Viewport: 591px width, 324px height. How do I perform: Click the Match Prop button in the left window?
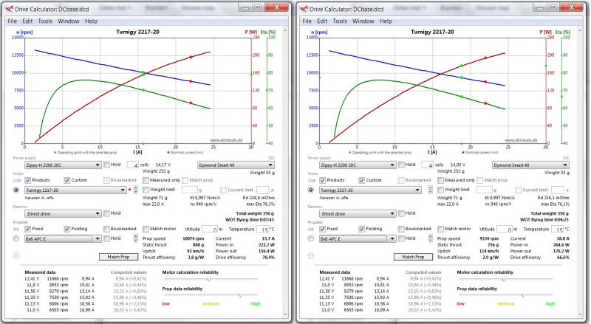pyautogui.click(x=118, y=257)
